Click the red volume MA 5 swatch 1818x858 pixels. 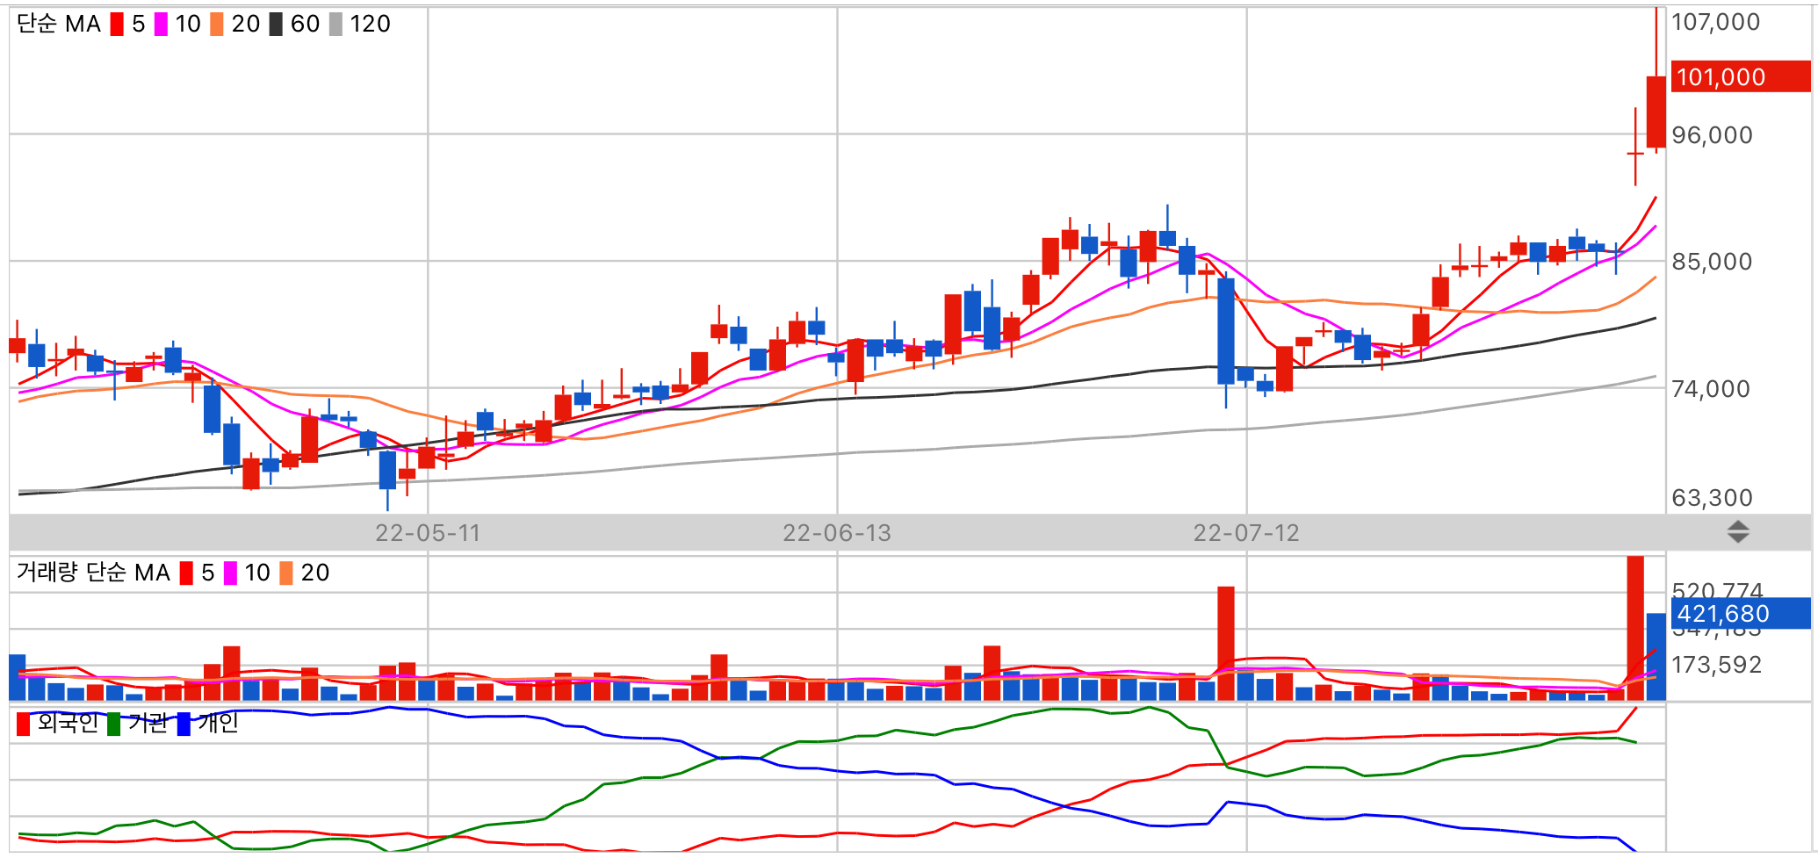click(186, 573)
